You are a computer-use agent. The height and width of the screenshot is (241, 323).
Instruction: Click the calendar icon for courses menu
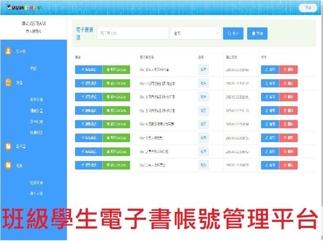(x=8, y=83)
